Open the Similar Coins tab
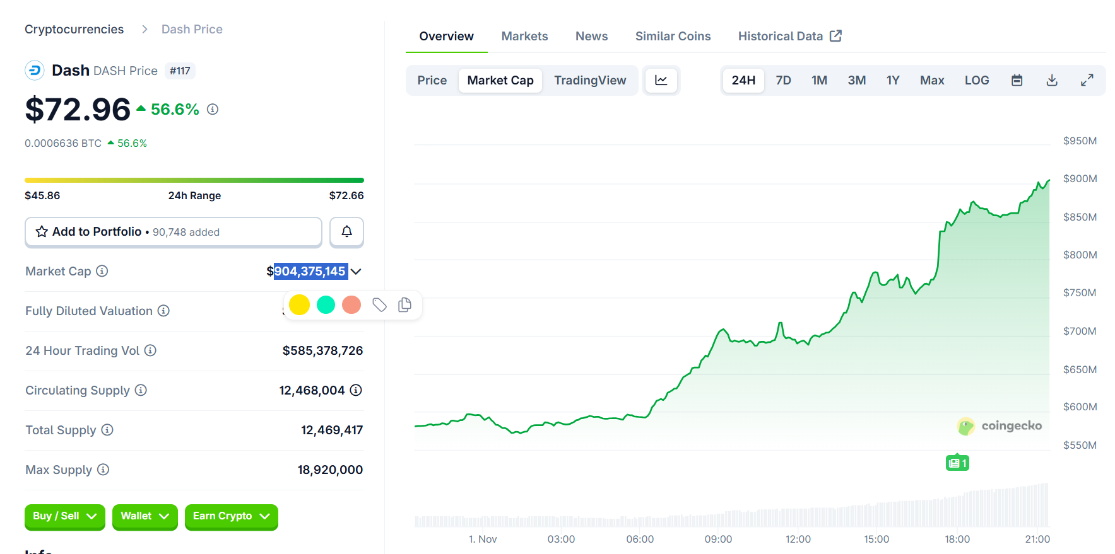This screenshot has height=554, width=1115. [x=673, y=37]
